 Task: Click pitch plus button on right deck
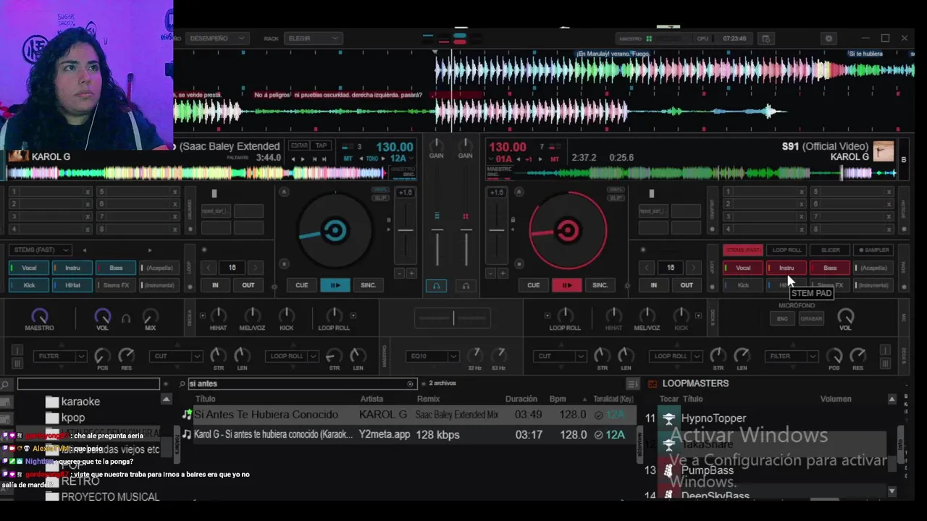pyautogui.click(x=503, y=274)
